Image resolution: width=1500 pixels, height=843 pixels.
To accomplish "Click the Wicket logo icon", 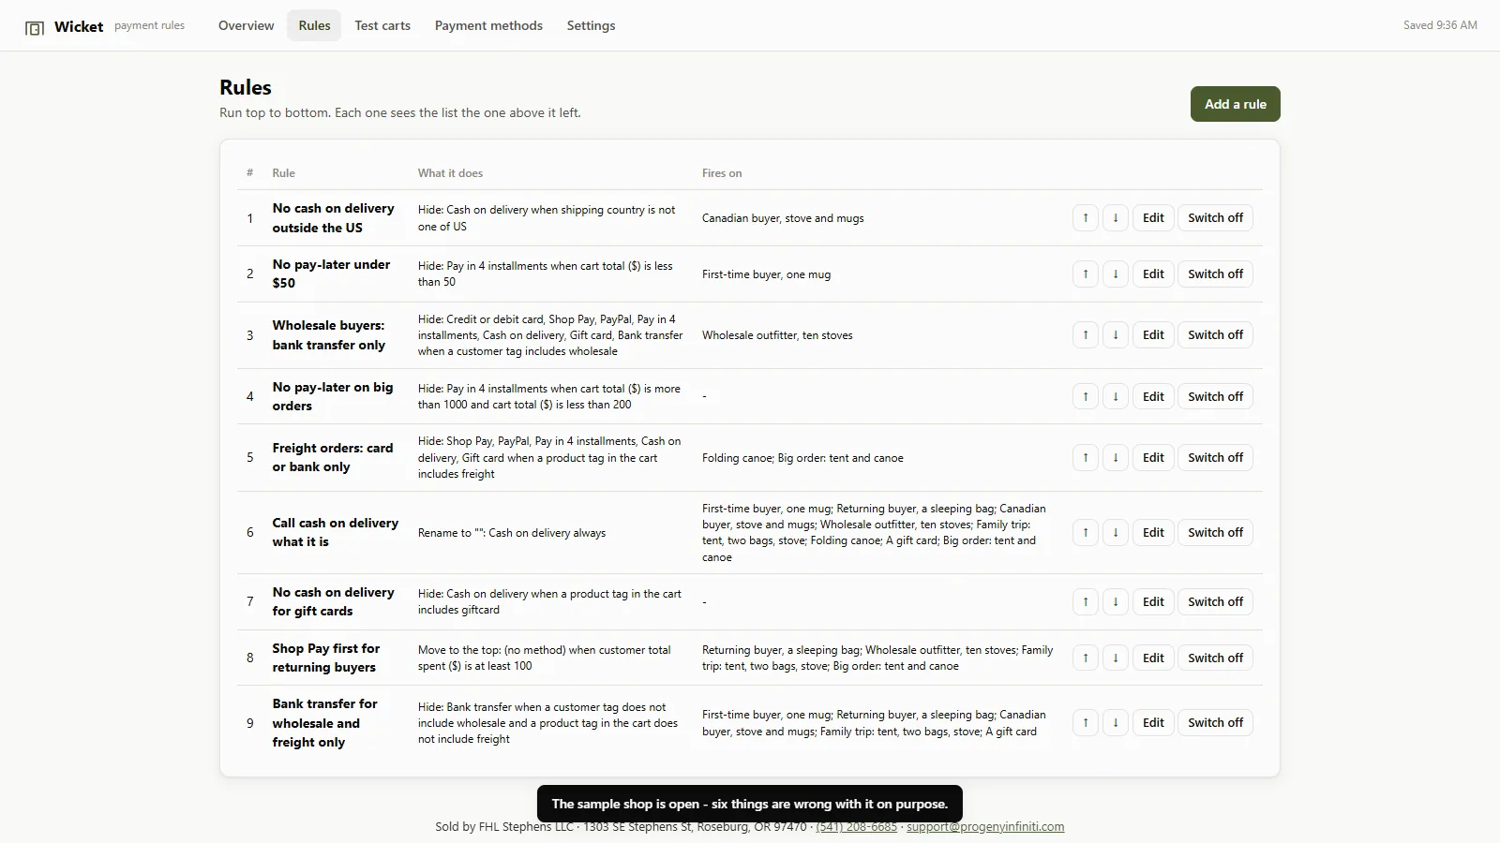I will pyautogui.click(x=35, y=28).
